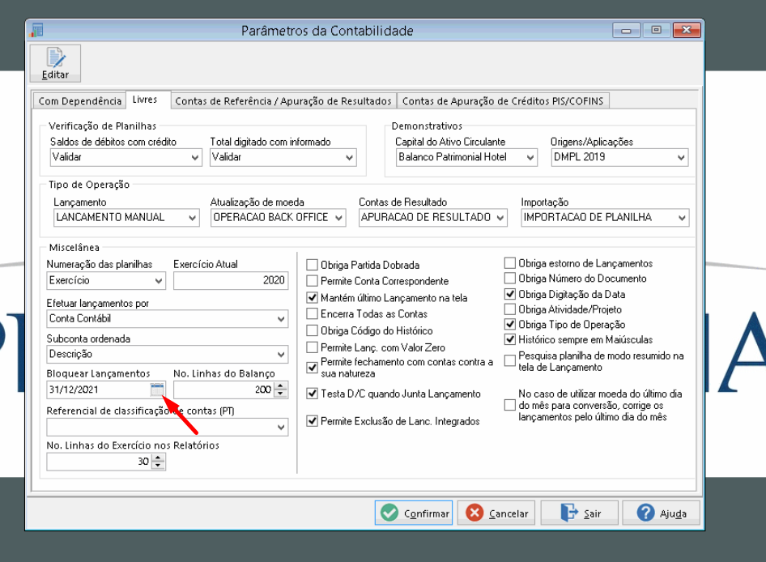Increase No. Linhas do Exercício value
The image size is (766, 562).
[x=158, y=458]
